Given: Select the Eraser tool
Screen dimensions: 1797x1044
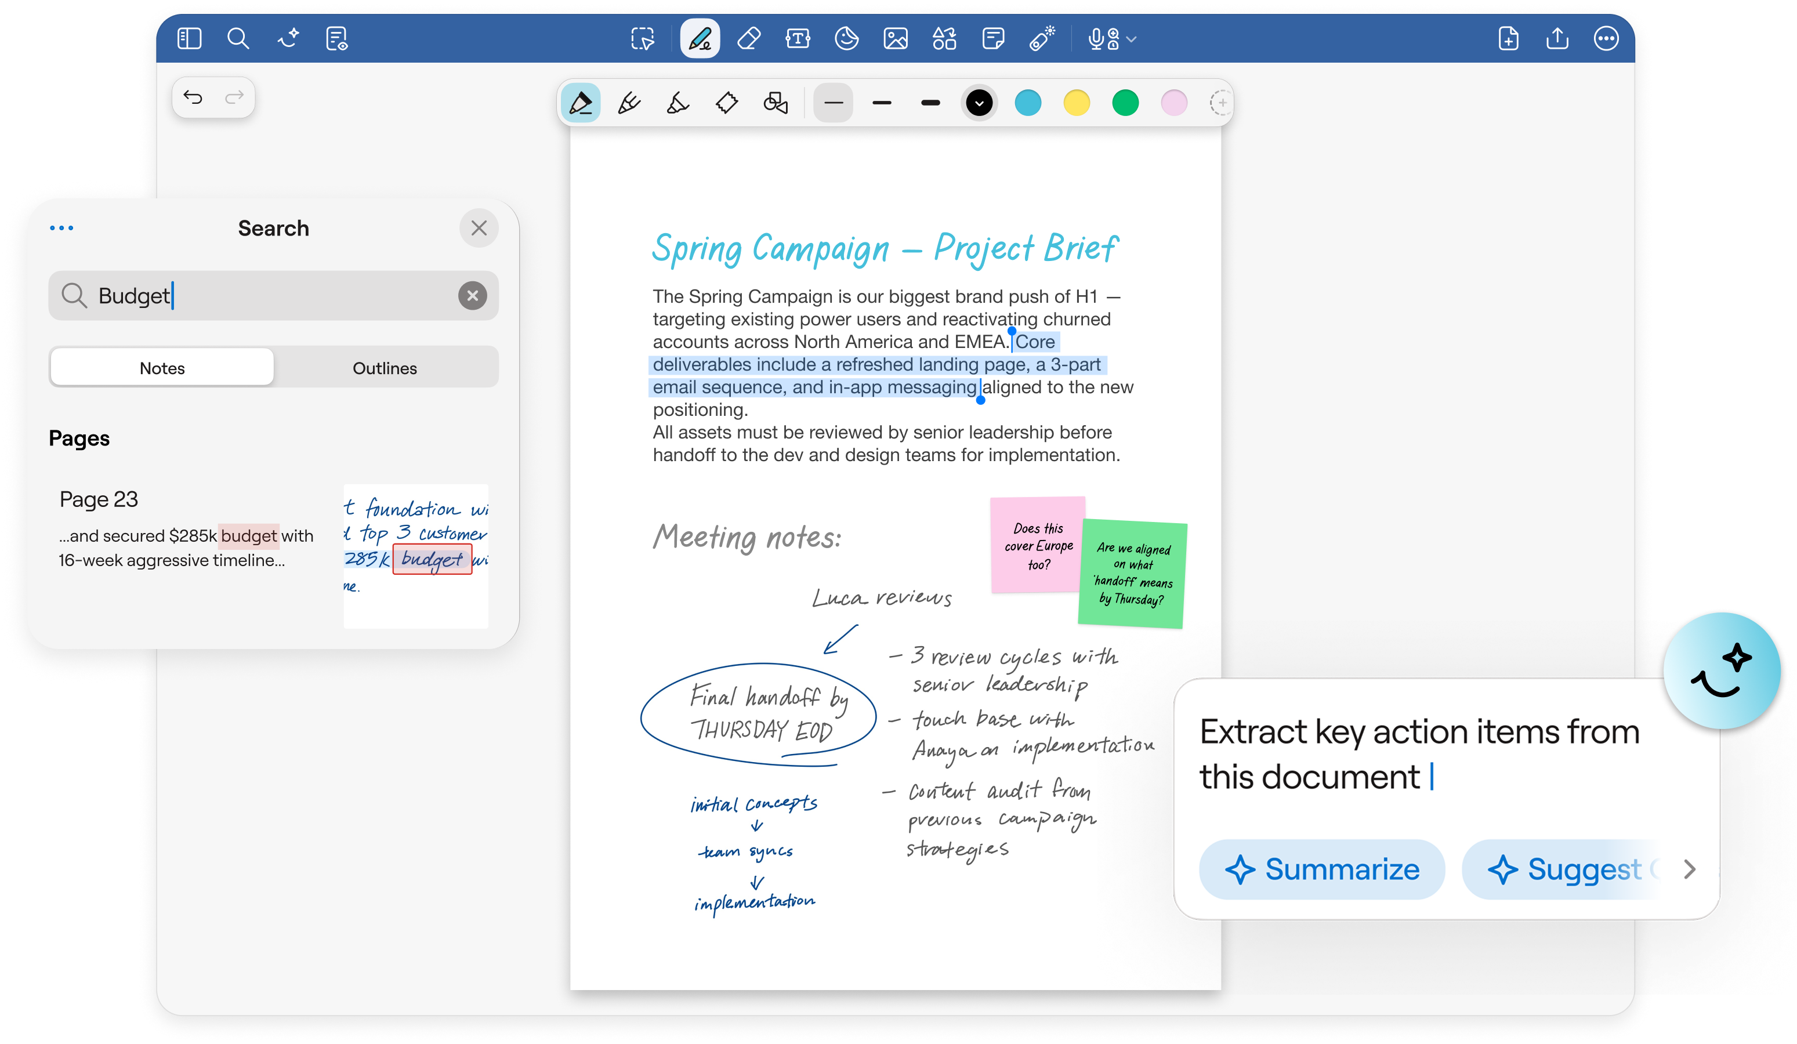Looking at the screenshot, I should [x=748, y=38].
